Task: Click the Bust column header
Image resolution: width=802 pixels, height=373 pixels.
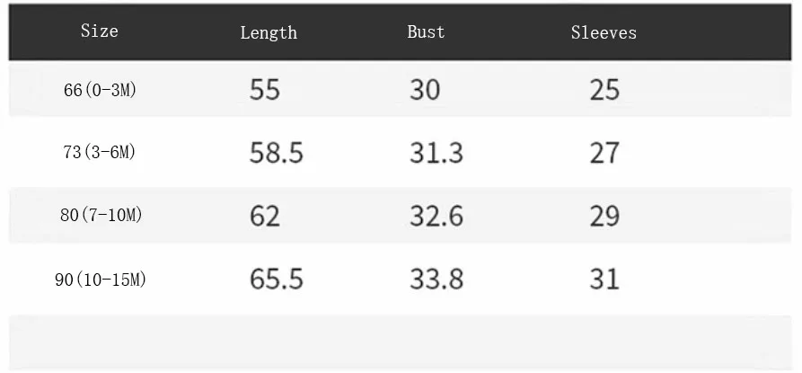Action: click(426, 31)
